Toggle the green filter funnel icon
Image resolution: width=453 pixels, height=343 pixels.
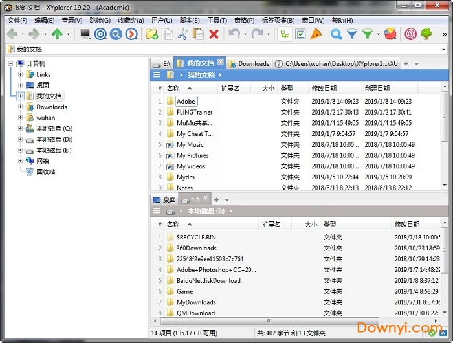[x=368, y=34]
